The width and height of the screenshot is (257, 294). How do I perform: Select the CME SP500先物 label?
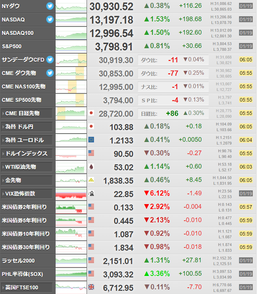21,100
